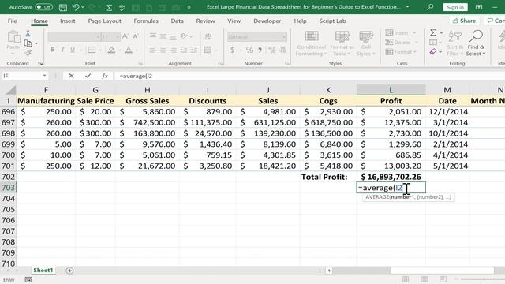The width and height of the screenshot is (505, 284).
Task: Click the Share button
Action: point(464,21)
